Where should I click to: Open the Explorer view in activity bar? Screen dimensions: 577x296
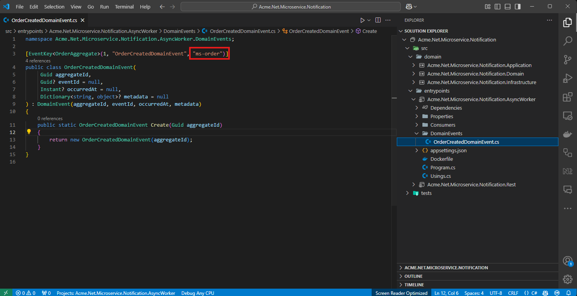coord(567,22)
